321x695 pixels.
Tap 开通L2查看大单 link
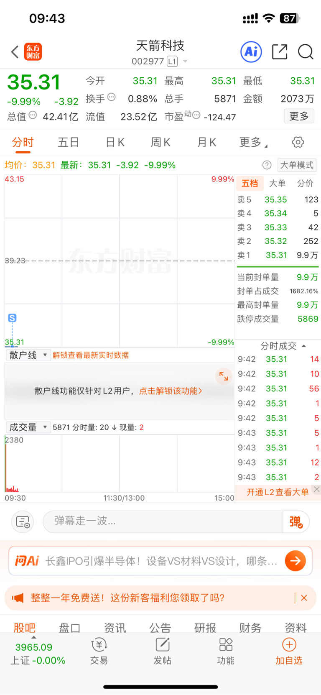278,492
